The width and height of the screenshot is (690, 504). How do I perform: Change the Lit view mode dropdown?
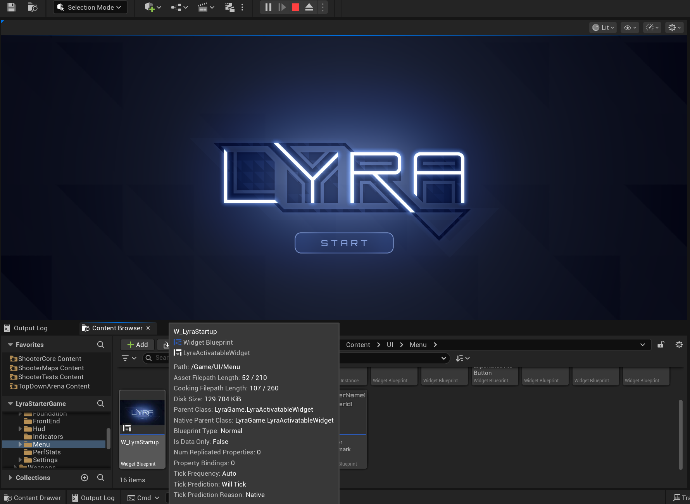tap(603, 28)
